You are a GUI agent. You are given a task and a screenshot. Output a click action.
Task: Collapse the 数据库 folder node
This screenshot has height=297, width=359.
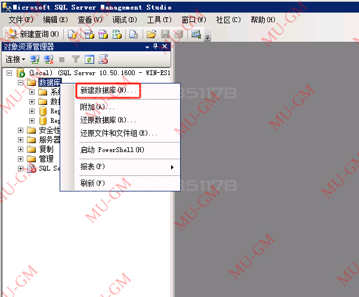coord(21,82)
